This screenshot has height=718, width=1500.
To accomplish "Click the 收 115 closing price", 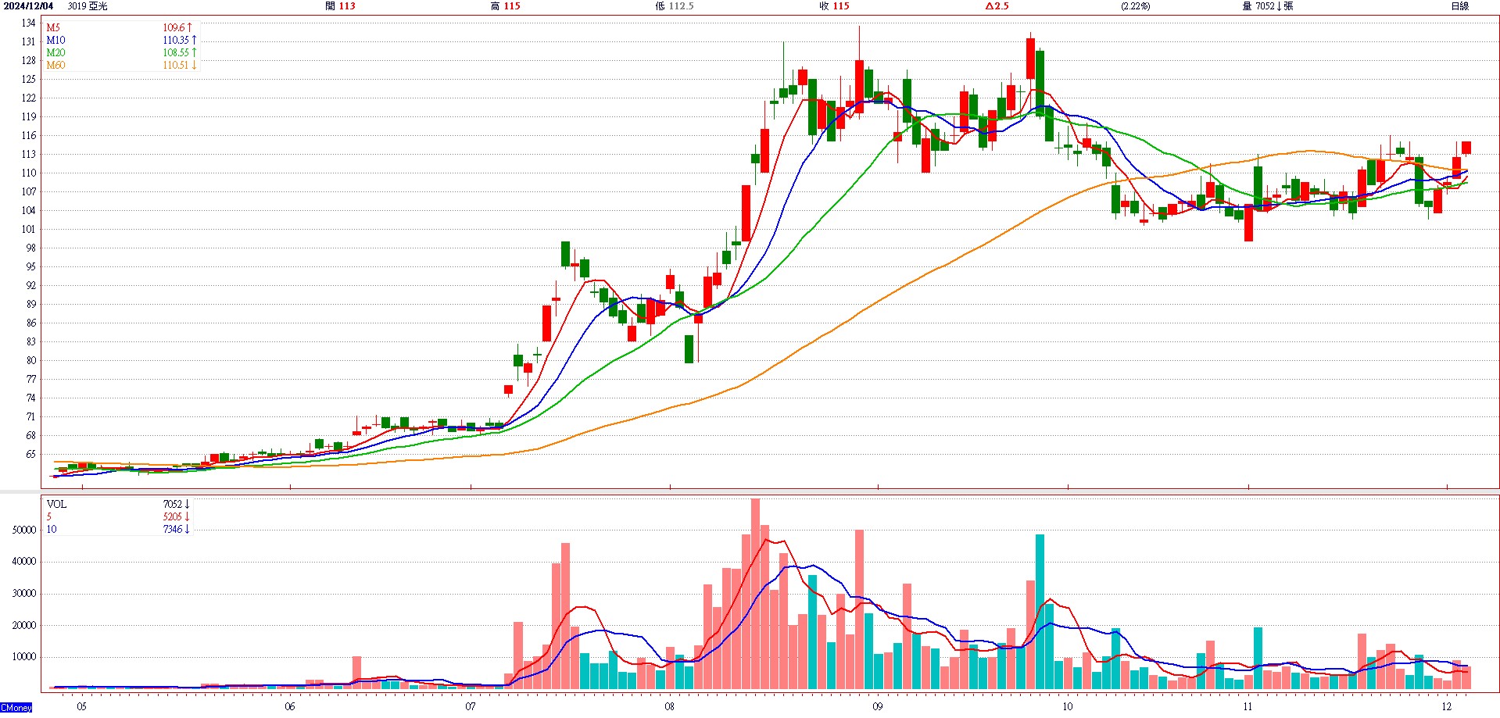I will pos(834,6).
